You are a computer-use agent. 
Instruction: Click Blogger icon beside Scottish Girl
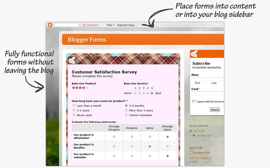[x=191, y=152]
